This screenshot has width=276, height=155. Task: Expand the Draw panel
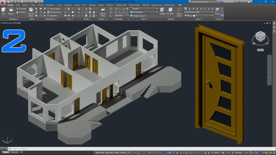70,19
